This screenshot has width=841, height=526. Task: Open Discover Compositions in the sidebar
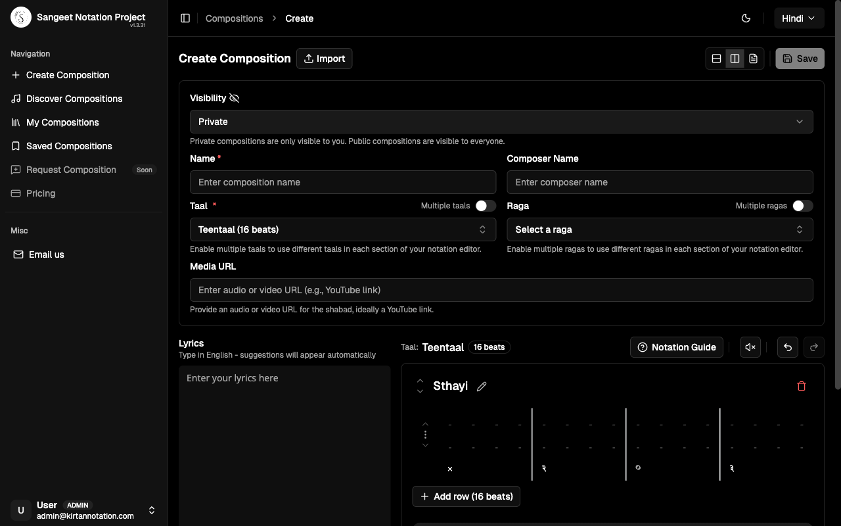(73, 98)
